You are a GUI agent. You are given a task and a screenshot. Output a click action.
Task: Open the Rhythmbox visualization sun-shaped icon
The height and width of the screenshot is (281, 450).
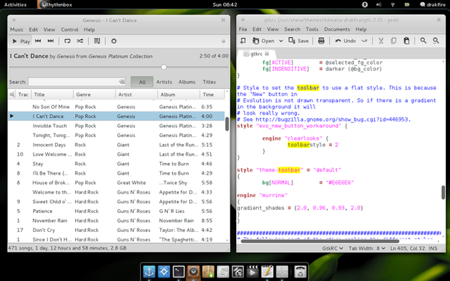[114, 41]
